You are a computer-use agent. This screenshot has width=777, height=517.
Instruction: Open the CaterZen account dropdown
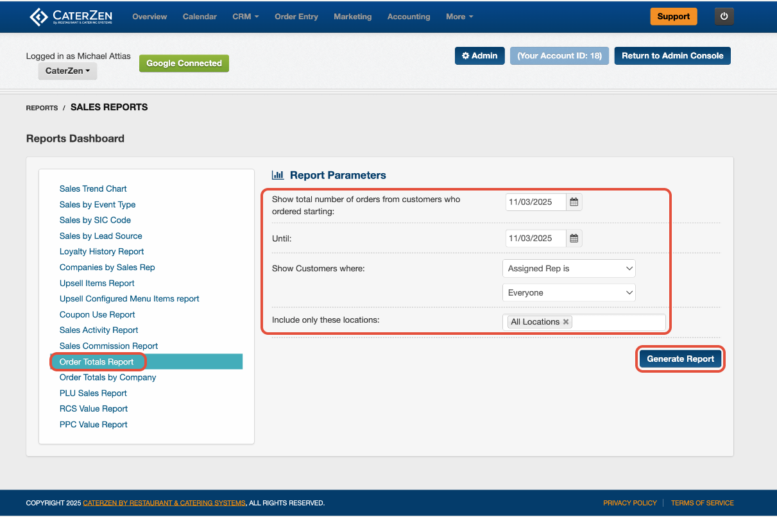67,71
